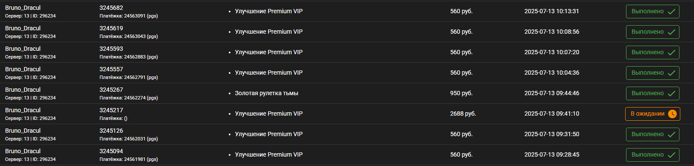
Task: Select order number 3245267
Action: [x=111, y=90]
